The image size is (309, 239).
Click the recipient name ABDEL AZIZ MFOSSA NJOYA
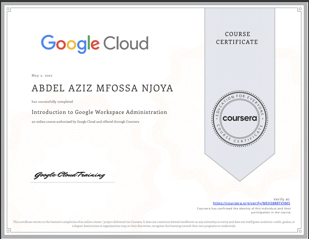point(102,88)
